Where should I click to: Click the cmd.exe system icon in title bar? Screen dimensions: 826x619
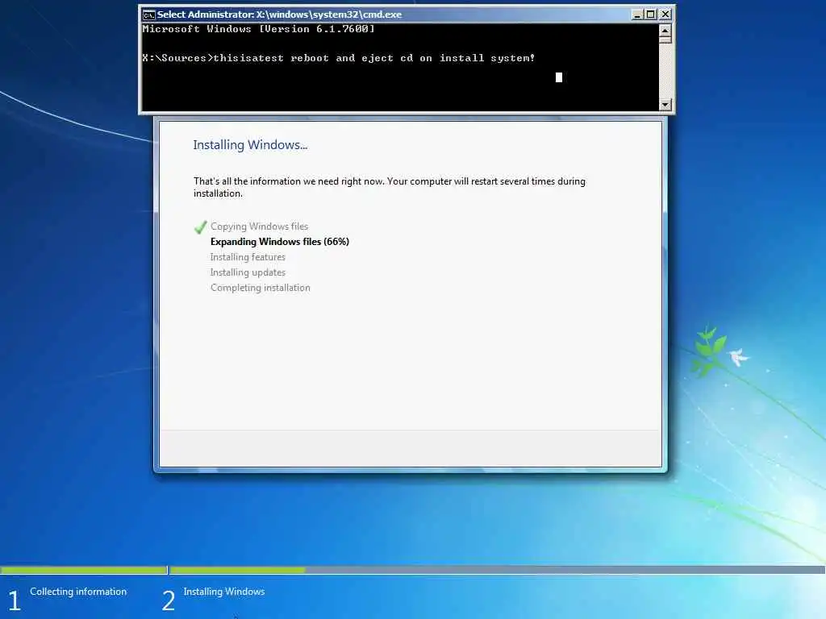[x=149, y=15]
